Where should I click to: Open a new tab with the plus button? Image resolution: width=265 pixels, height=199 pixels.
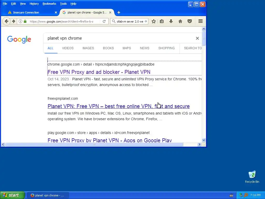click(119, 12)
